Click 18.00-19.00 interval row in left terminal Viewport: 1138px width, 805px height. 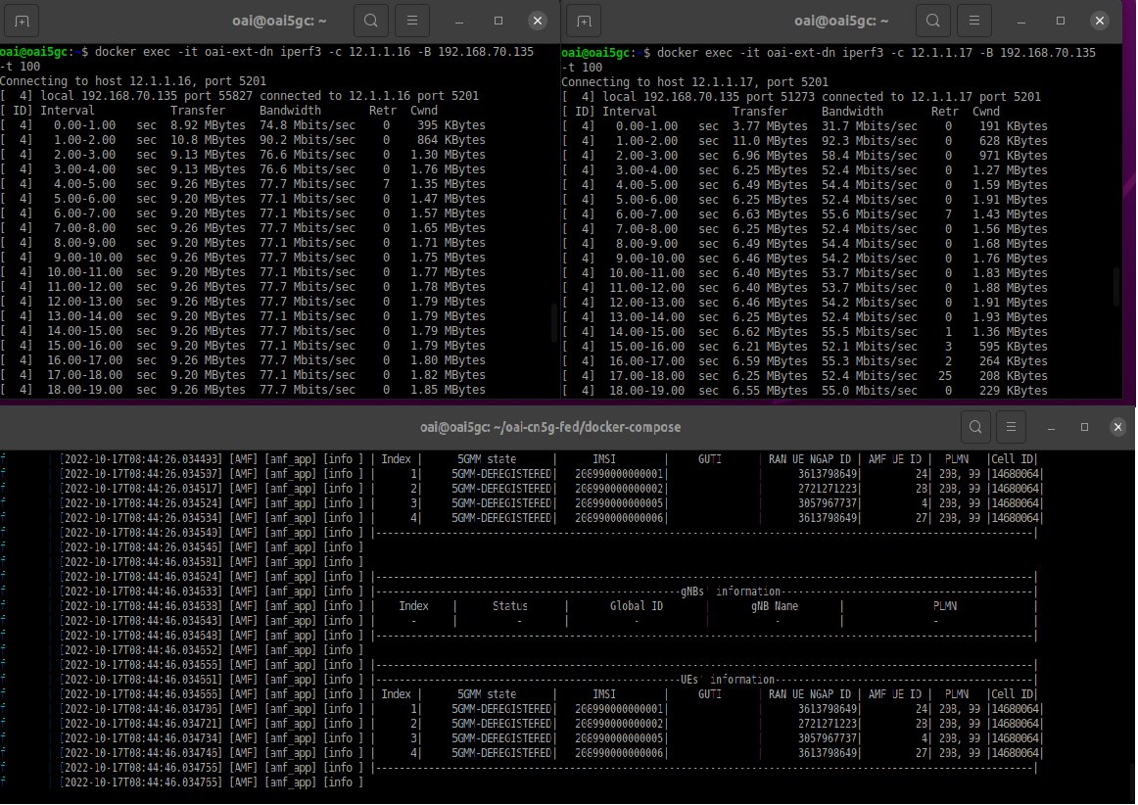[x=243, y=390]
